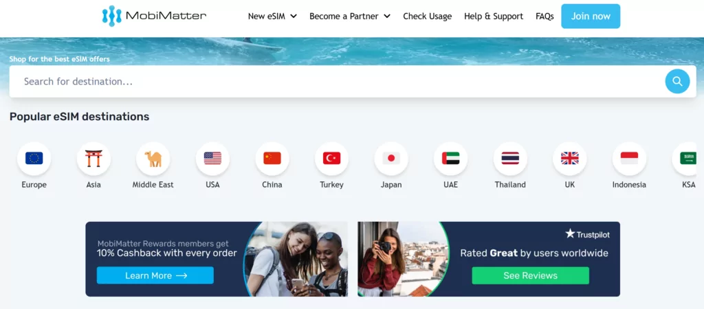Go to Help & Support
The height and width of the screenshot is (309, 704).
click(494, 16)
